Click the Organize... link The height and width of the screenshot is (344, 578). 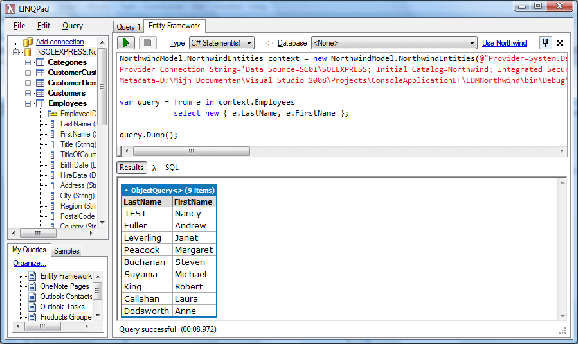30,263
